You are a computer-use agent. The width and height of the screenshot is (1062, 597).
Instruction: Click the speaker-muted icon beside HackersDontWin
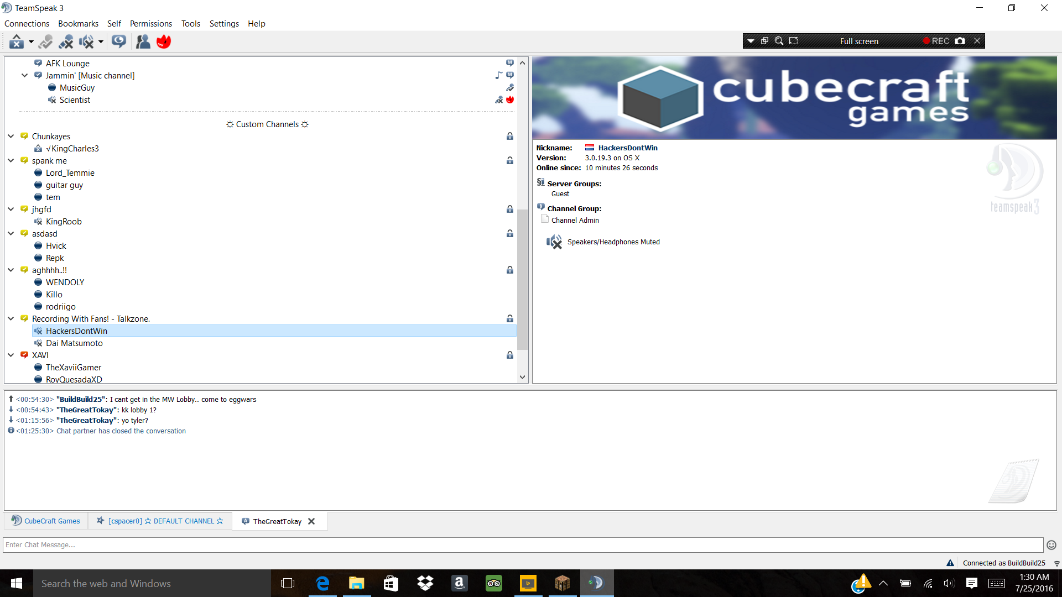click(x=38, y=331)
